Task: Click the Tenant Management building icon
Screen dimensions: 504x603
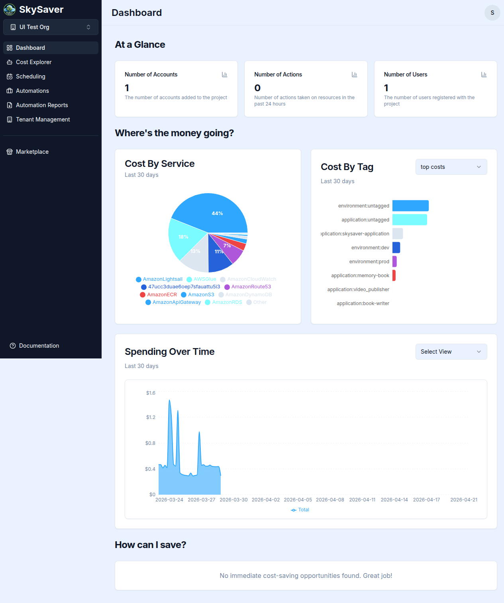Action: [10, 119]
